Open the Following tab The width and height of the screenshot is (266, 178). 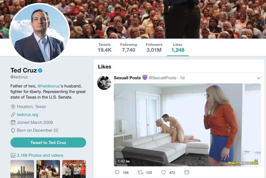tap(128, 47)
